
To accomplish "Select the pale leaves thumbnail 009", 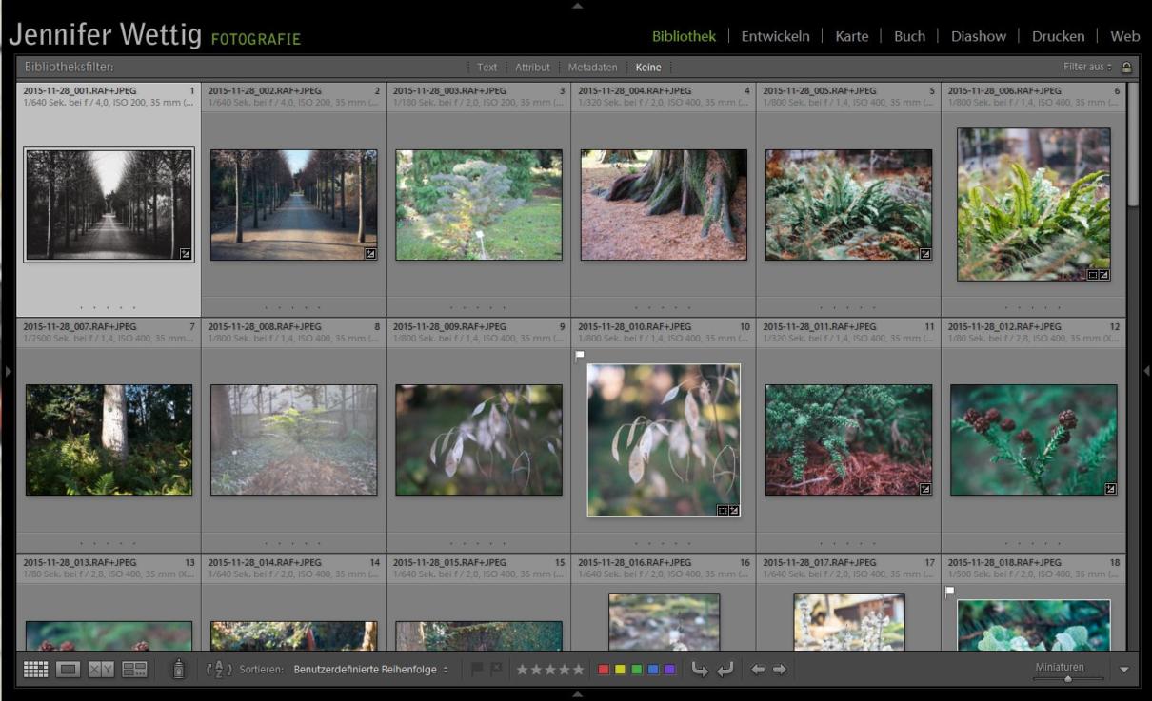I will point(479,439).
